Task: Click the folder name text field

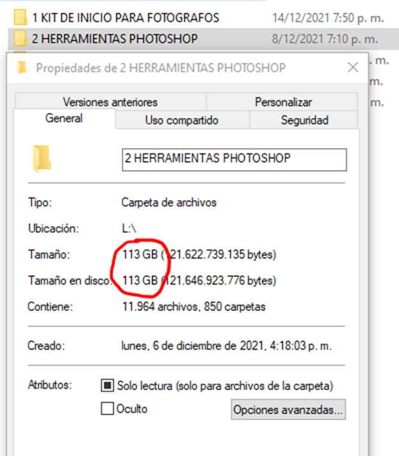Action: click(234, 160)
